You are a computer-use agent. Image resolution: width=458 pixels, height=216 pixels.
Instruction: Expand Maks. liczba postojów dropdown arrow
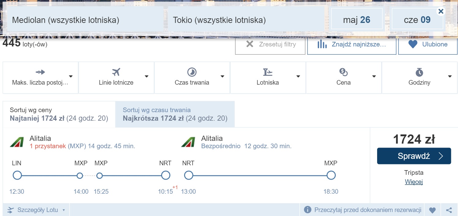pos(71,77)
